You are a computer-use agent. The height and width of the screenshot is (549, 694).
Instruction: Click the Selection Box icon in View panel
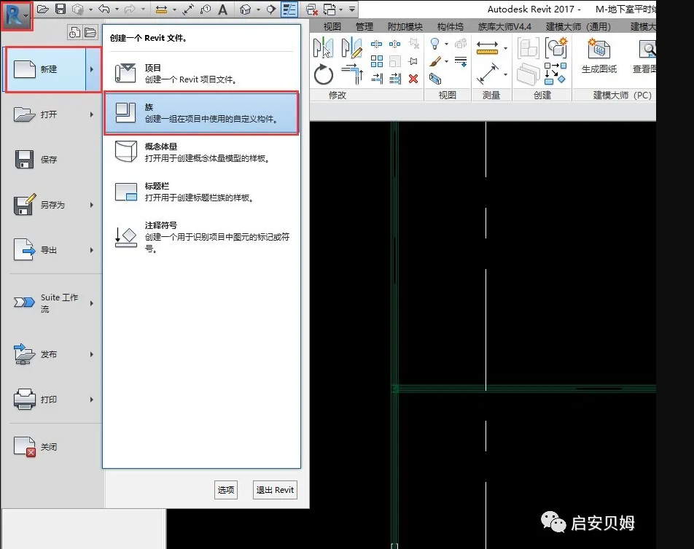coord(435,79)
